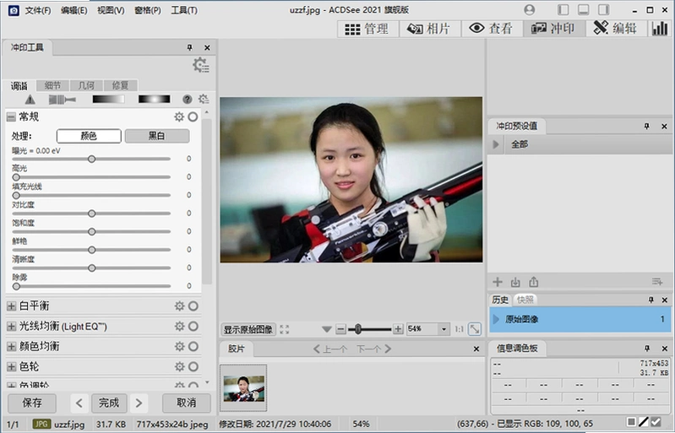Screen dimensions: 675x433
Task: Toggle the bottom pane layout icon
Action: 583,10
